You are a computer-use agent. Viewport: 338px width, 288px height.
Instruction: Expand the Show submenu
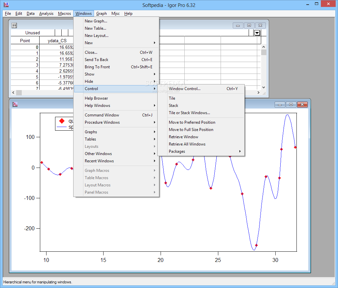coord(116,74)
